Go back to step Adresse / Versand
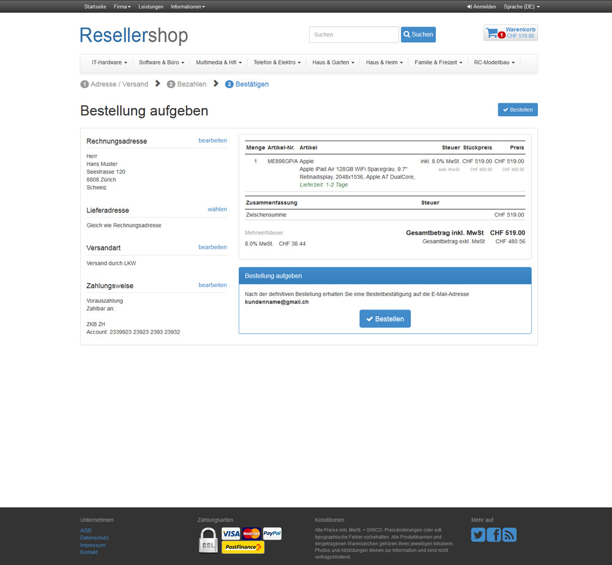 [x=114, y=84]
